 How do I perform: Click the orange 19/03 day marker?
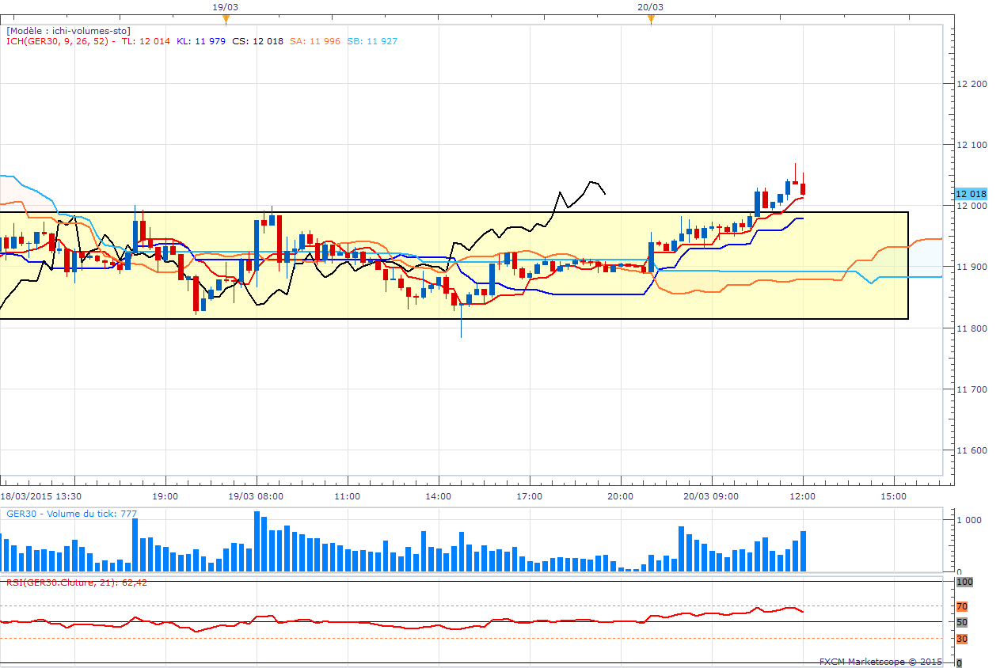226,17
